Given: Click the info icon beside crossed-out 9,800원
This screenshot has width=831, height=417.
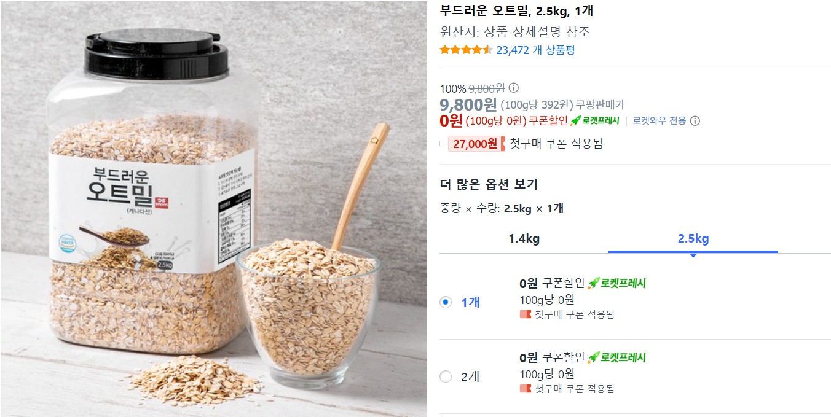Looking at the screenshot, I should pos(514,88).
